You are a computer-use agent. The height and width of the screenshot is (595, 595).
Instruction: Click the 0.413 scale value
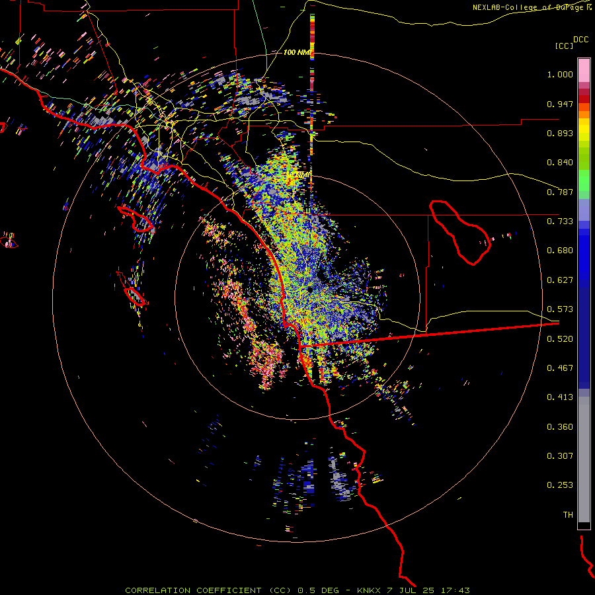coord(560,397)
